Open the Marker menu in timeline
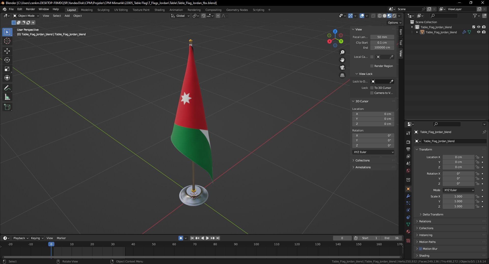The width and height of the screenshot is (489, 264). [61, 238]
